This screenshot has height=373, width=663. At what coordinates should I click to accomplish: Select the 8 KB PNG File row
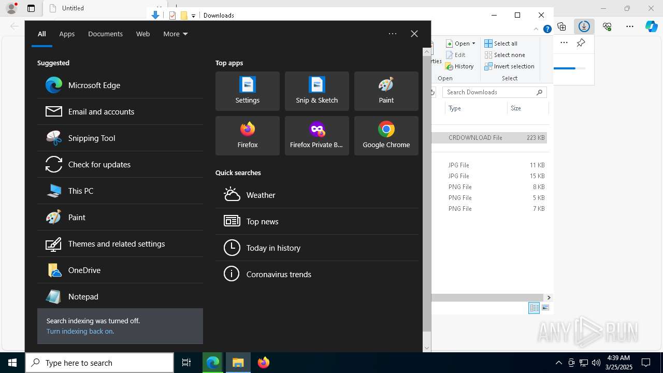click(489, 187)
